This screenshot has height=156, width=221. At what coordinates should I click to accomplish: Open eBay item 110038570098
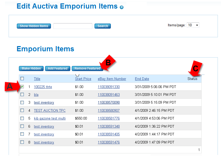109,103
